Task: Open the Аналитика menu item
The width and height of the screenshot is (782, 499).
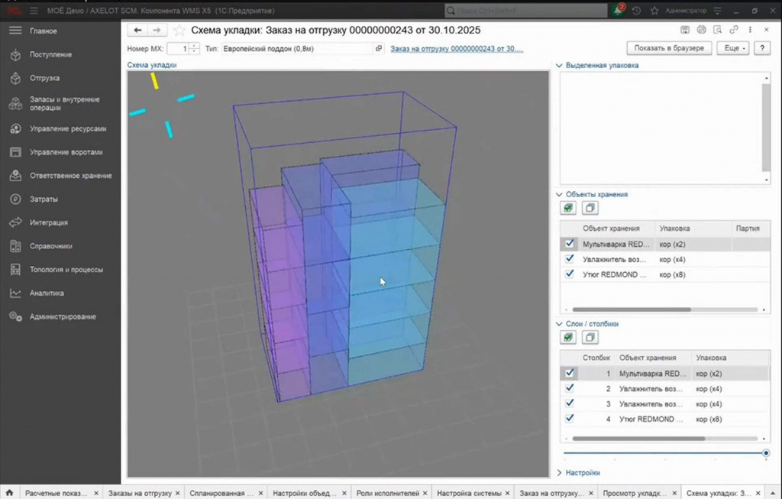Action: point(47,293)
